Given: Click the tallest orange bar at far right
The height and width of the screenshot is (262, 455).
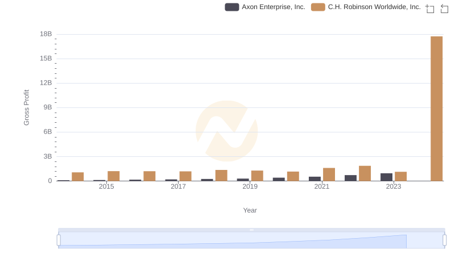Looking at the screenshot, I should (436, 109).
